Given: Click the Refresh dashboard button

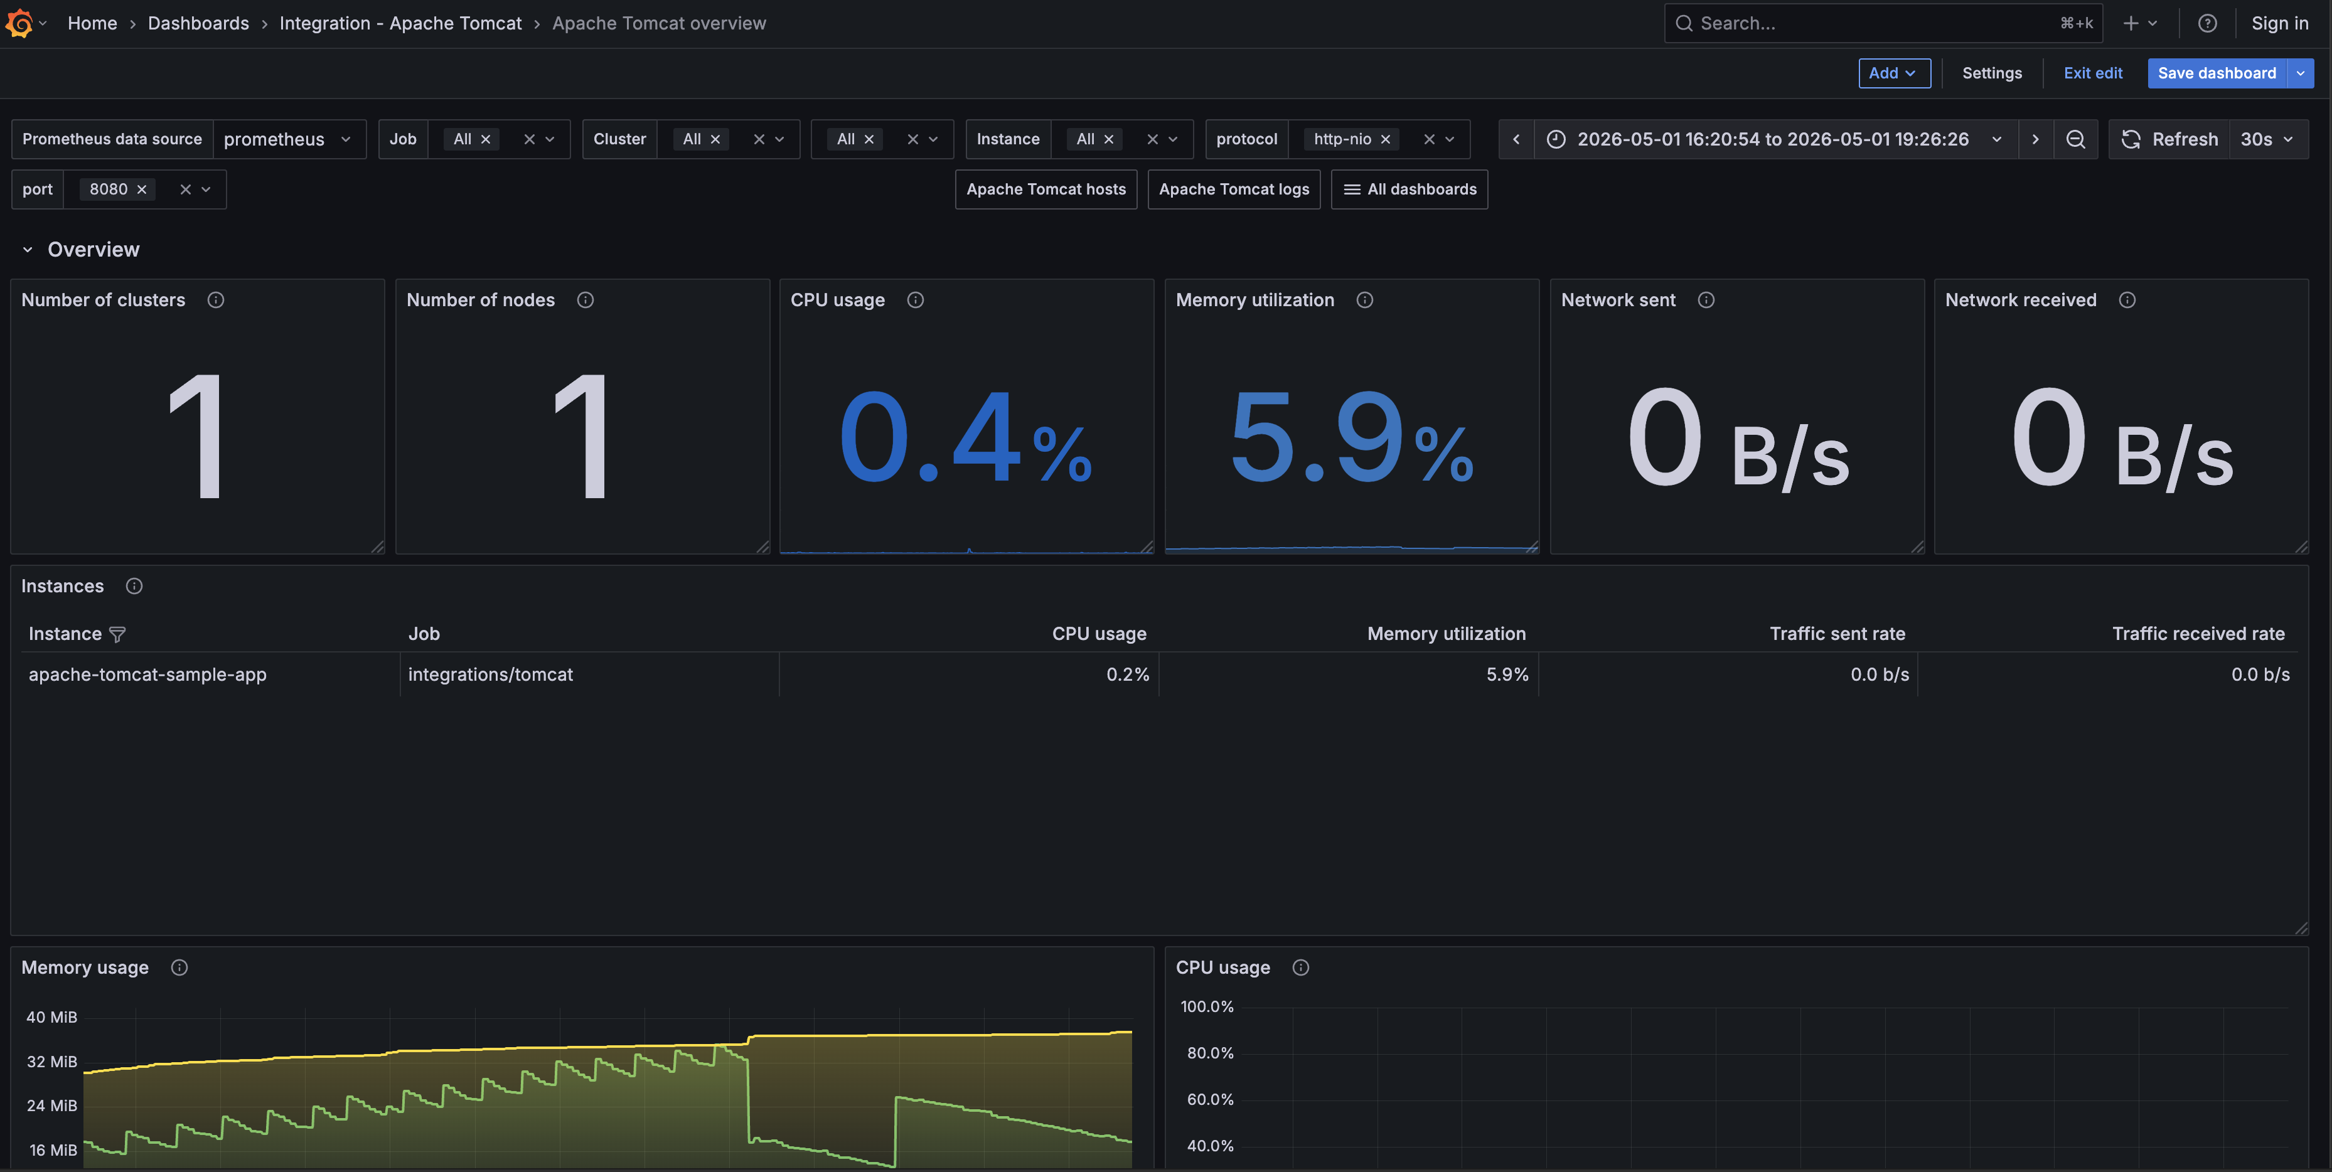Looking at the screenshot, I should (x=2169, y=139).
